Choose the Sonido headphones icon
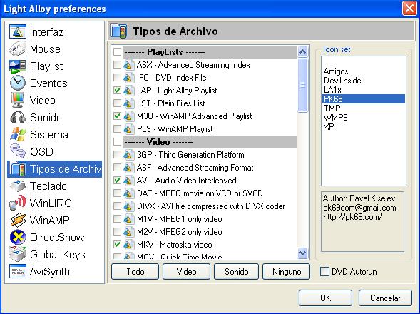This screenshot has width=420, height=314. coord(18,118)
